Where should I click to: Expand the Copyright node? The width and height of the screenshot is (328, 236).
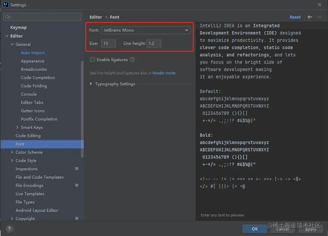(x=12, y=218)
